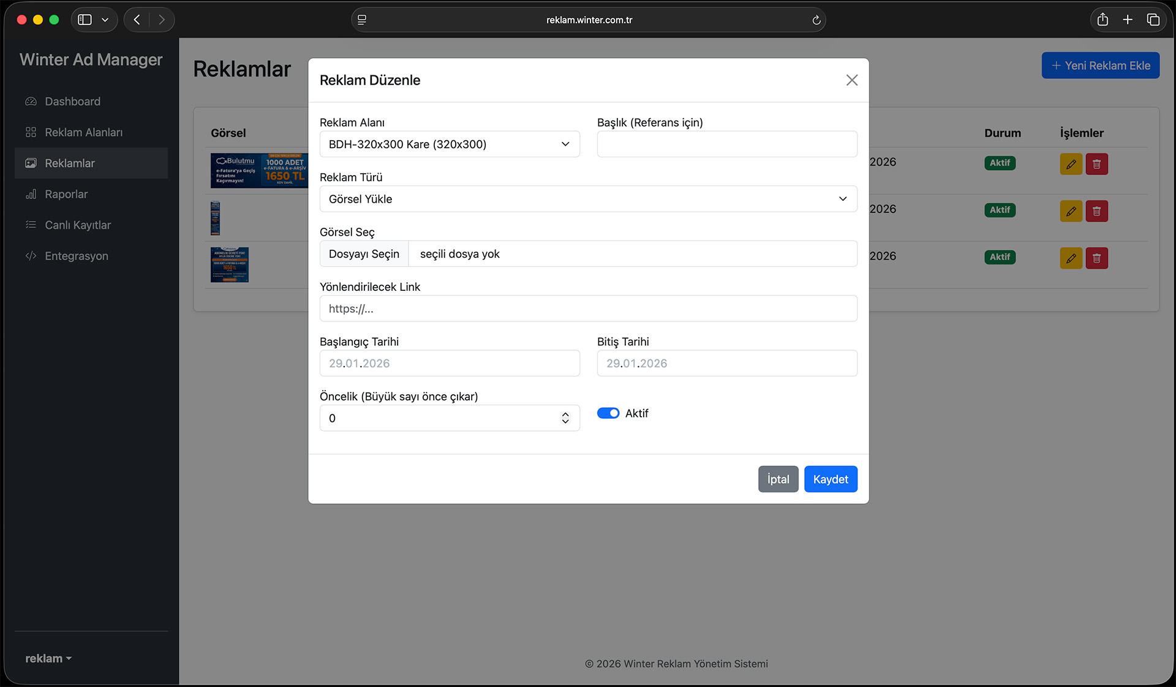Screen dimensions: 1176x687
Task: Click the browser page reload icon
Action: [816, 20]
